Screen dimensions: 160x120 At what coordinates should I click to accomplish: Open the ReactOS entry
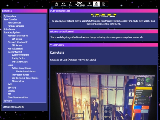(11, 91)
